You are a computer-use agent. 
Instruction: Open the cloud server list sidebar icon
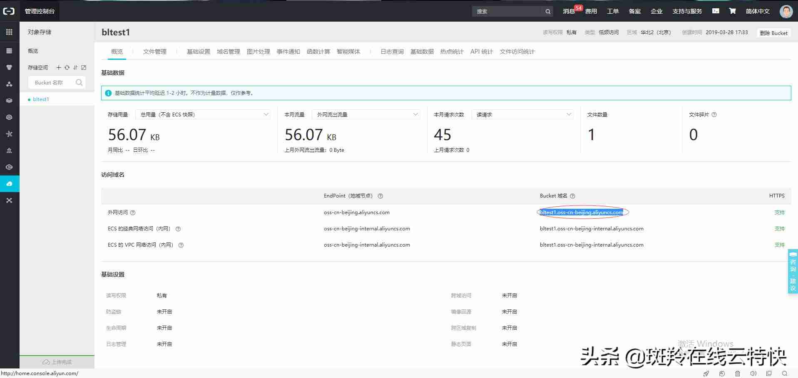[9, 51]
